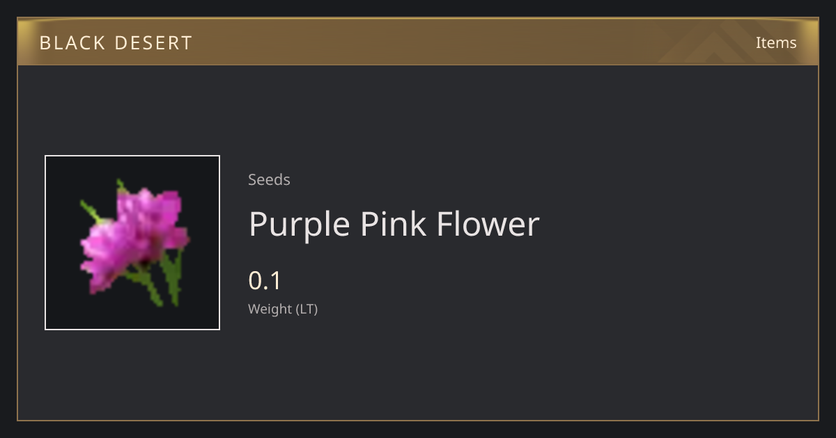Click the LT unit in the weight label

pyautogui.click(x=305, y=309)
